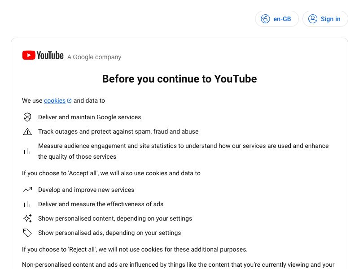Viewport: 359px width, 269px height.
Task: Click the red YouTube play logo
Action: tap(29, 55)
